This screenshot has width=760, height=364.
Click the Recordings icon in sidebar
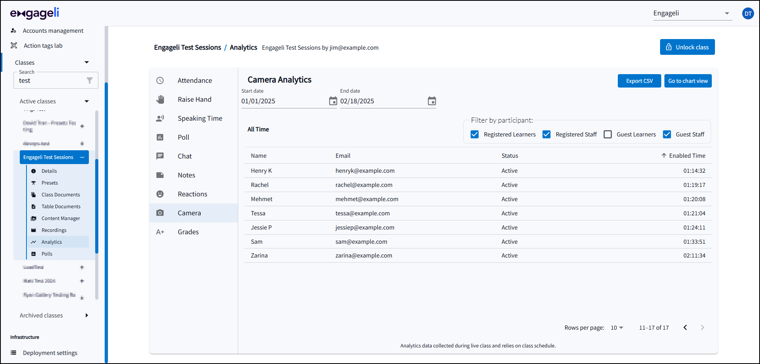tap(34, 230)
